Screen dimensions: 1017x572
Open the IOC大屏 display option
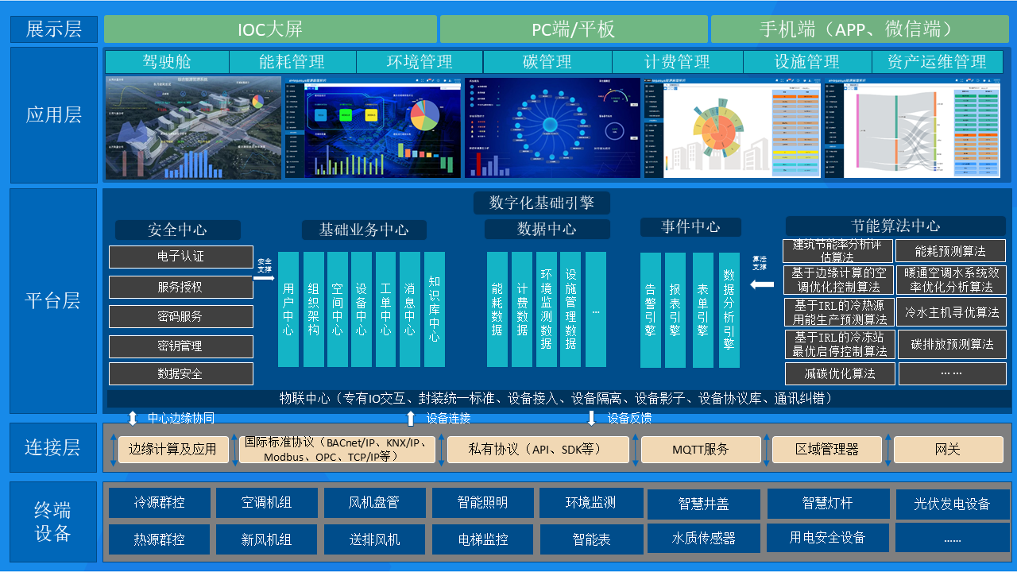click(x=270, y=29)
